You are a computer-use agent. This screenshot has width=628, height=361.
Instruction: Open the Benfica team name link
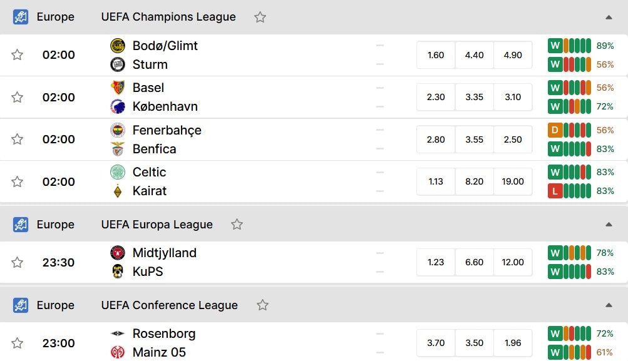[154, 149]
